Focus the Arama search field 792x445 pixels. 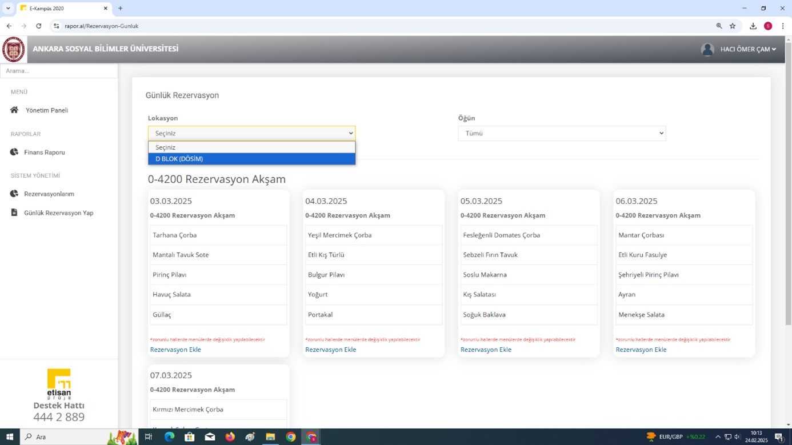click(x=59, y=71)
